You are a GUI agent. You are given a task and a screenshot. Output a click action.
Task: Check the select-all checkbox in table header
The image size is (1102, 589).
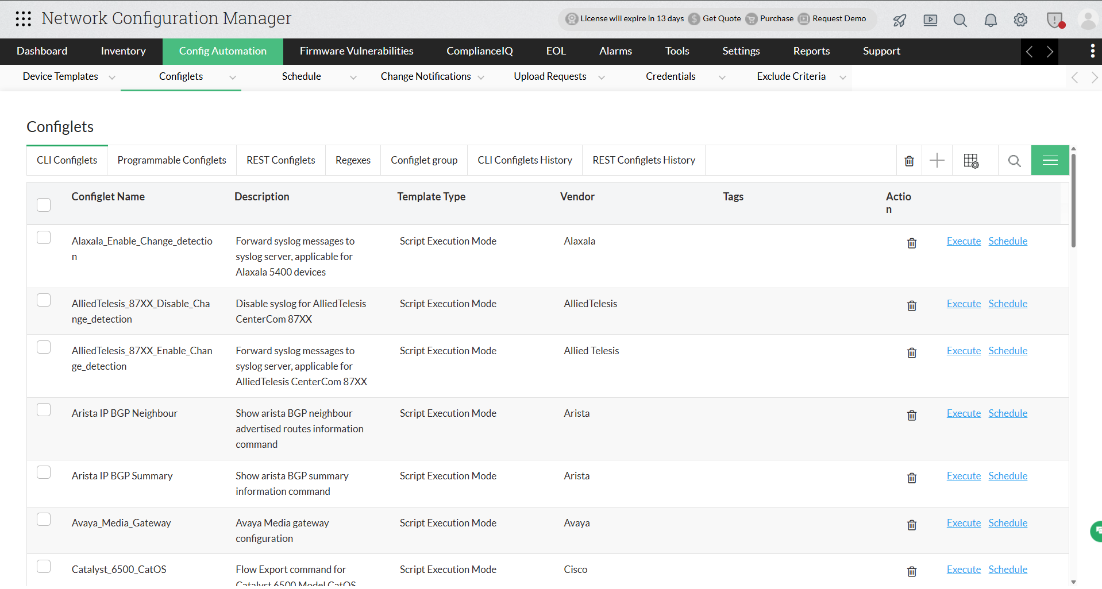pyautogui.click(x=44, y=204)
